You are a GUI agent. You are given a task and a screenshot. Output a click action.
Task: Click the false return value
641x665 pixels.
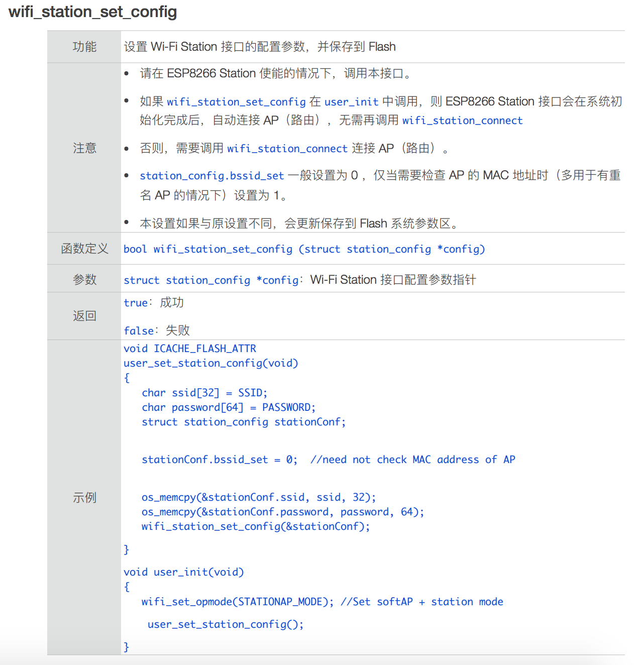[x=139, y=331]
